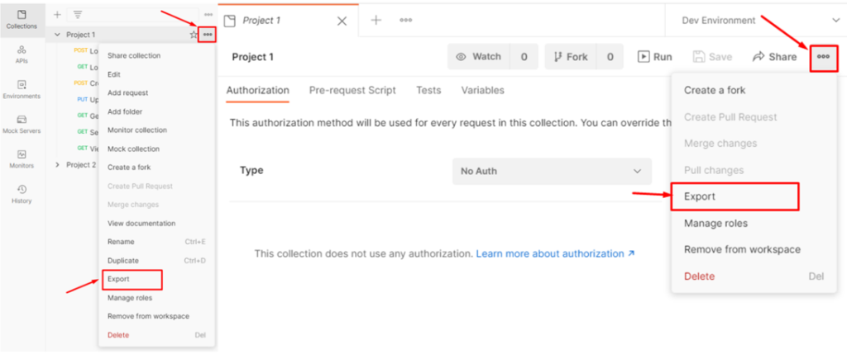Screen dimensions: 847x354
Task: Collapse the Project 1 collection tree
Action: coord(57,35)
